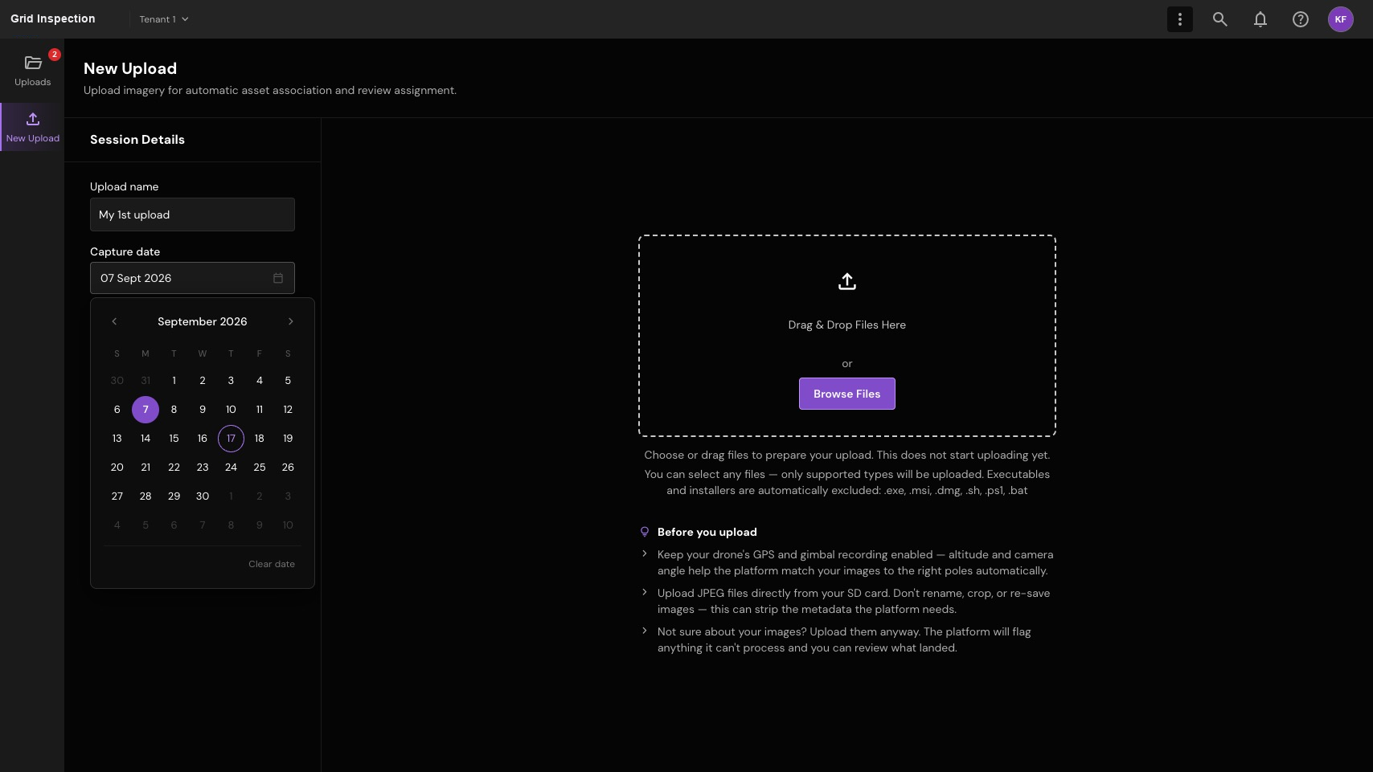Pick September 1 in the calendar
This screenshot has height=772, width=1373.
[174, 381]
